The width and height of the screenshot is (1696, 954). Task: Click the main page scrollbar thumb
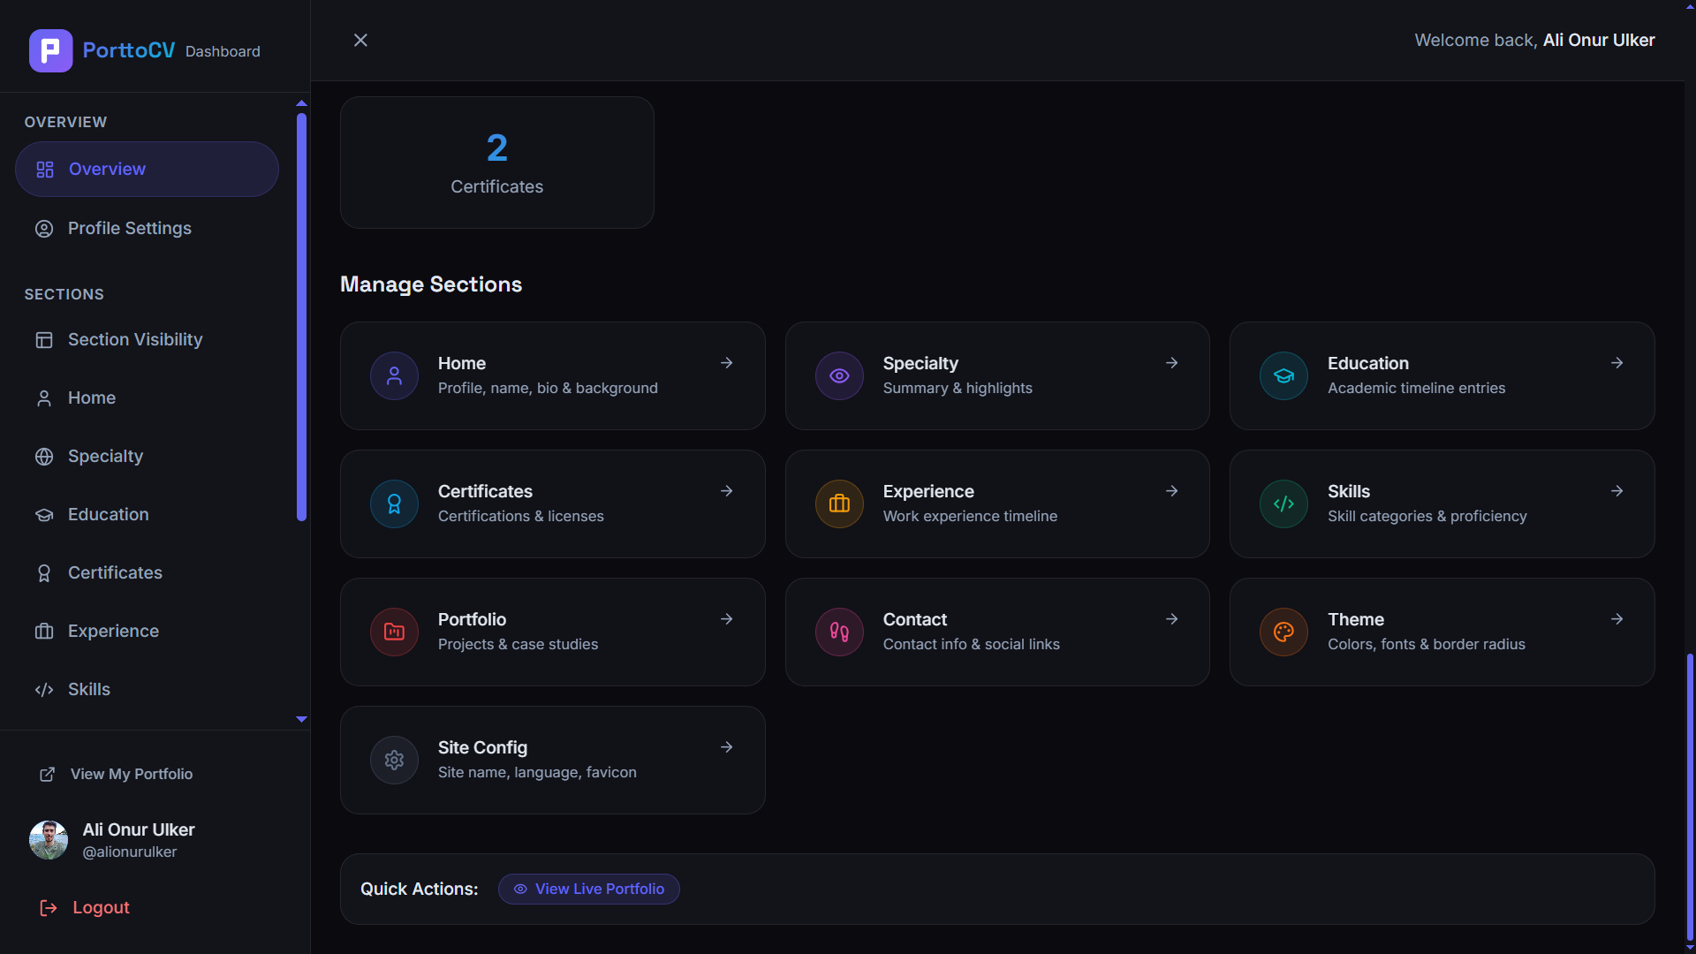1690,797
